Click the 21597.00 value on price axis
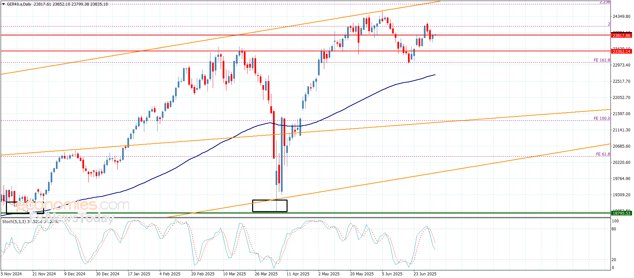The image size is (634, 278). 621,114
